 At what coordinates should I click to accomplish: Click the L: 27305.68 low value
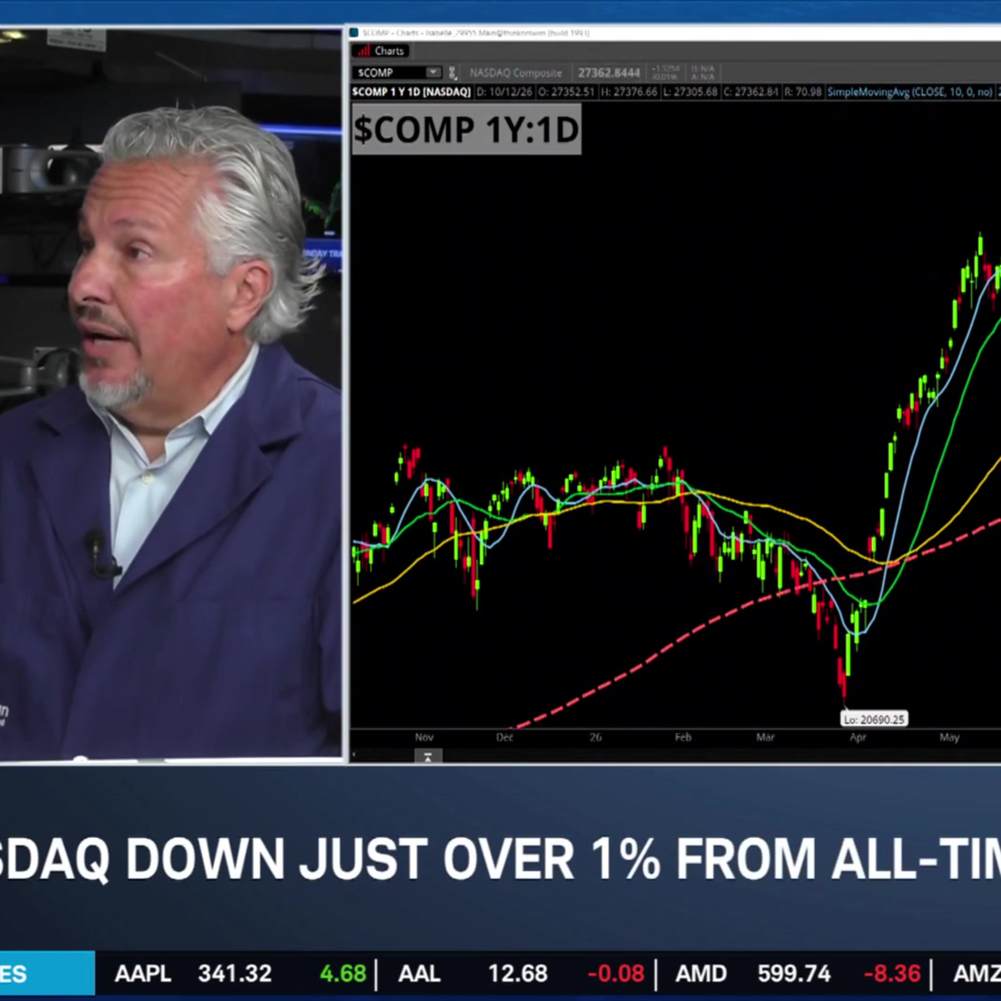(690, 92)
